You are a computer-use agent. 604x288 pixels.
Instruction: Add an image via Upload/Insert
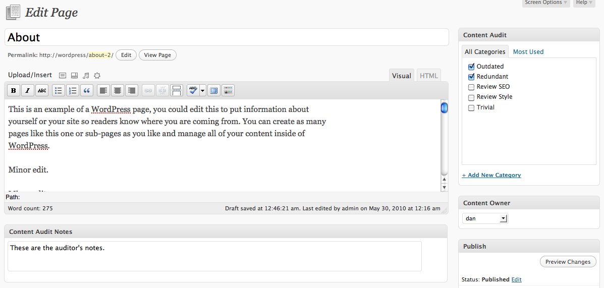click(63, 76)
